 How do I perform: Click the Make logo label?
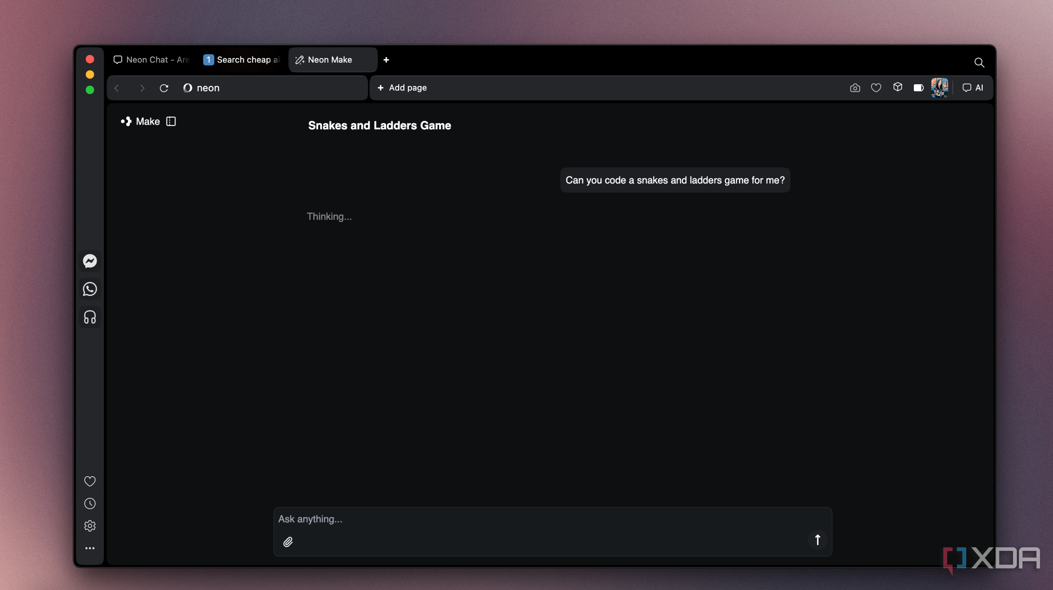click(x=140, y=122)
